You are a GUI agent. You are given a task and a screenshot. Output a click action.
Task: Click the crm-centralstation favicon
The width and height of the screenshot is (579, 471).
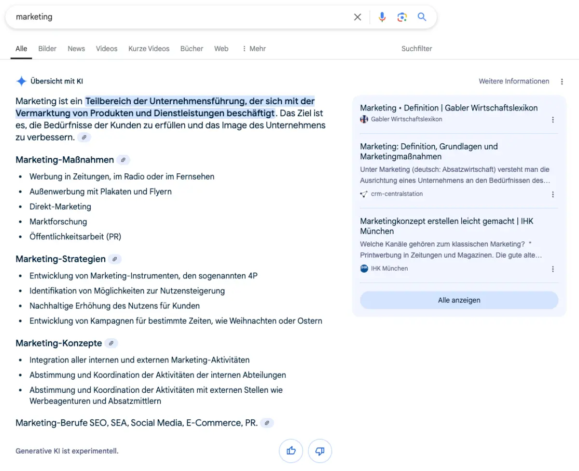coord(364,194)
